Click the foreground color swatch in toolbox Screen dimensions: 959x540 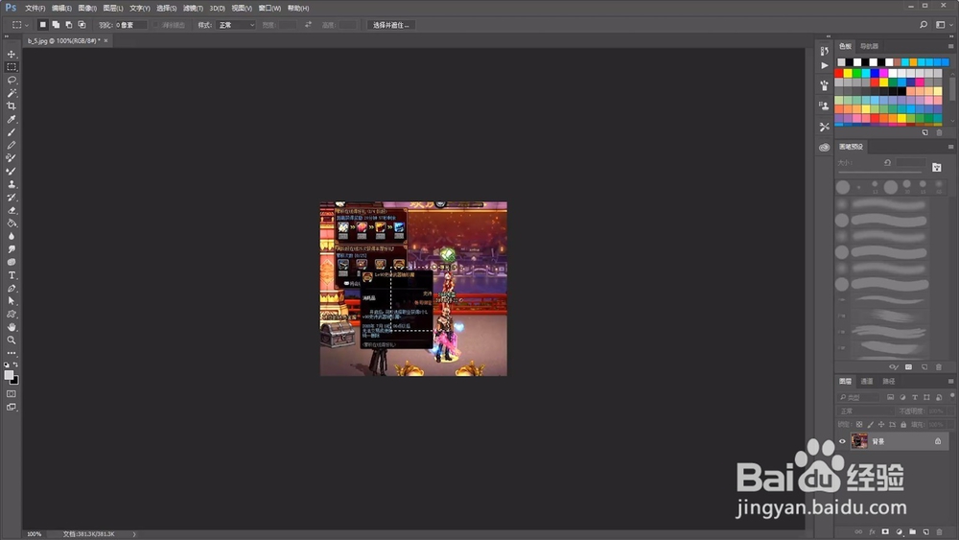(9, 375)
